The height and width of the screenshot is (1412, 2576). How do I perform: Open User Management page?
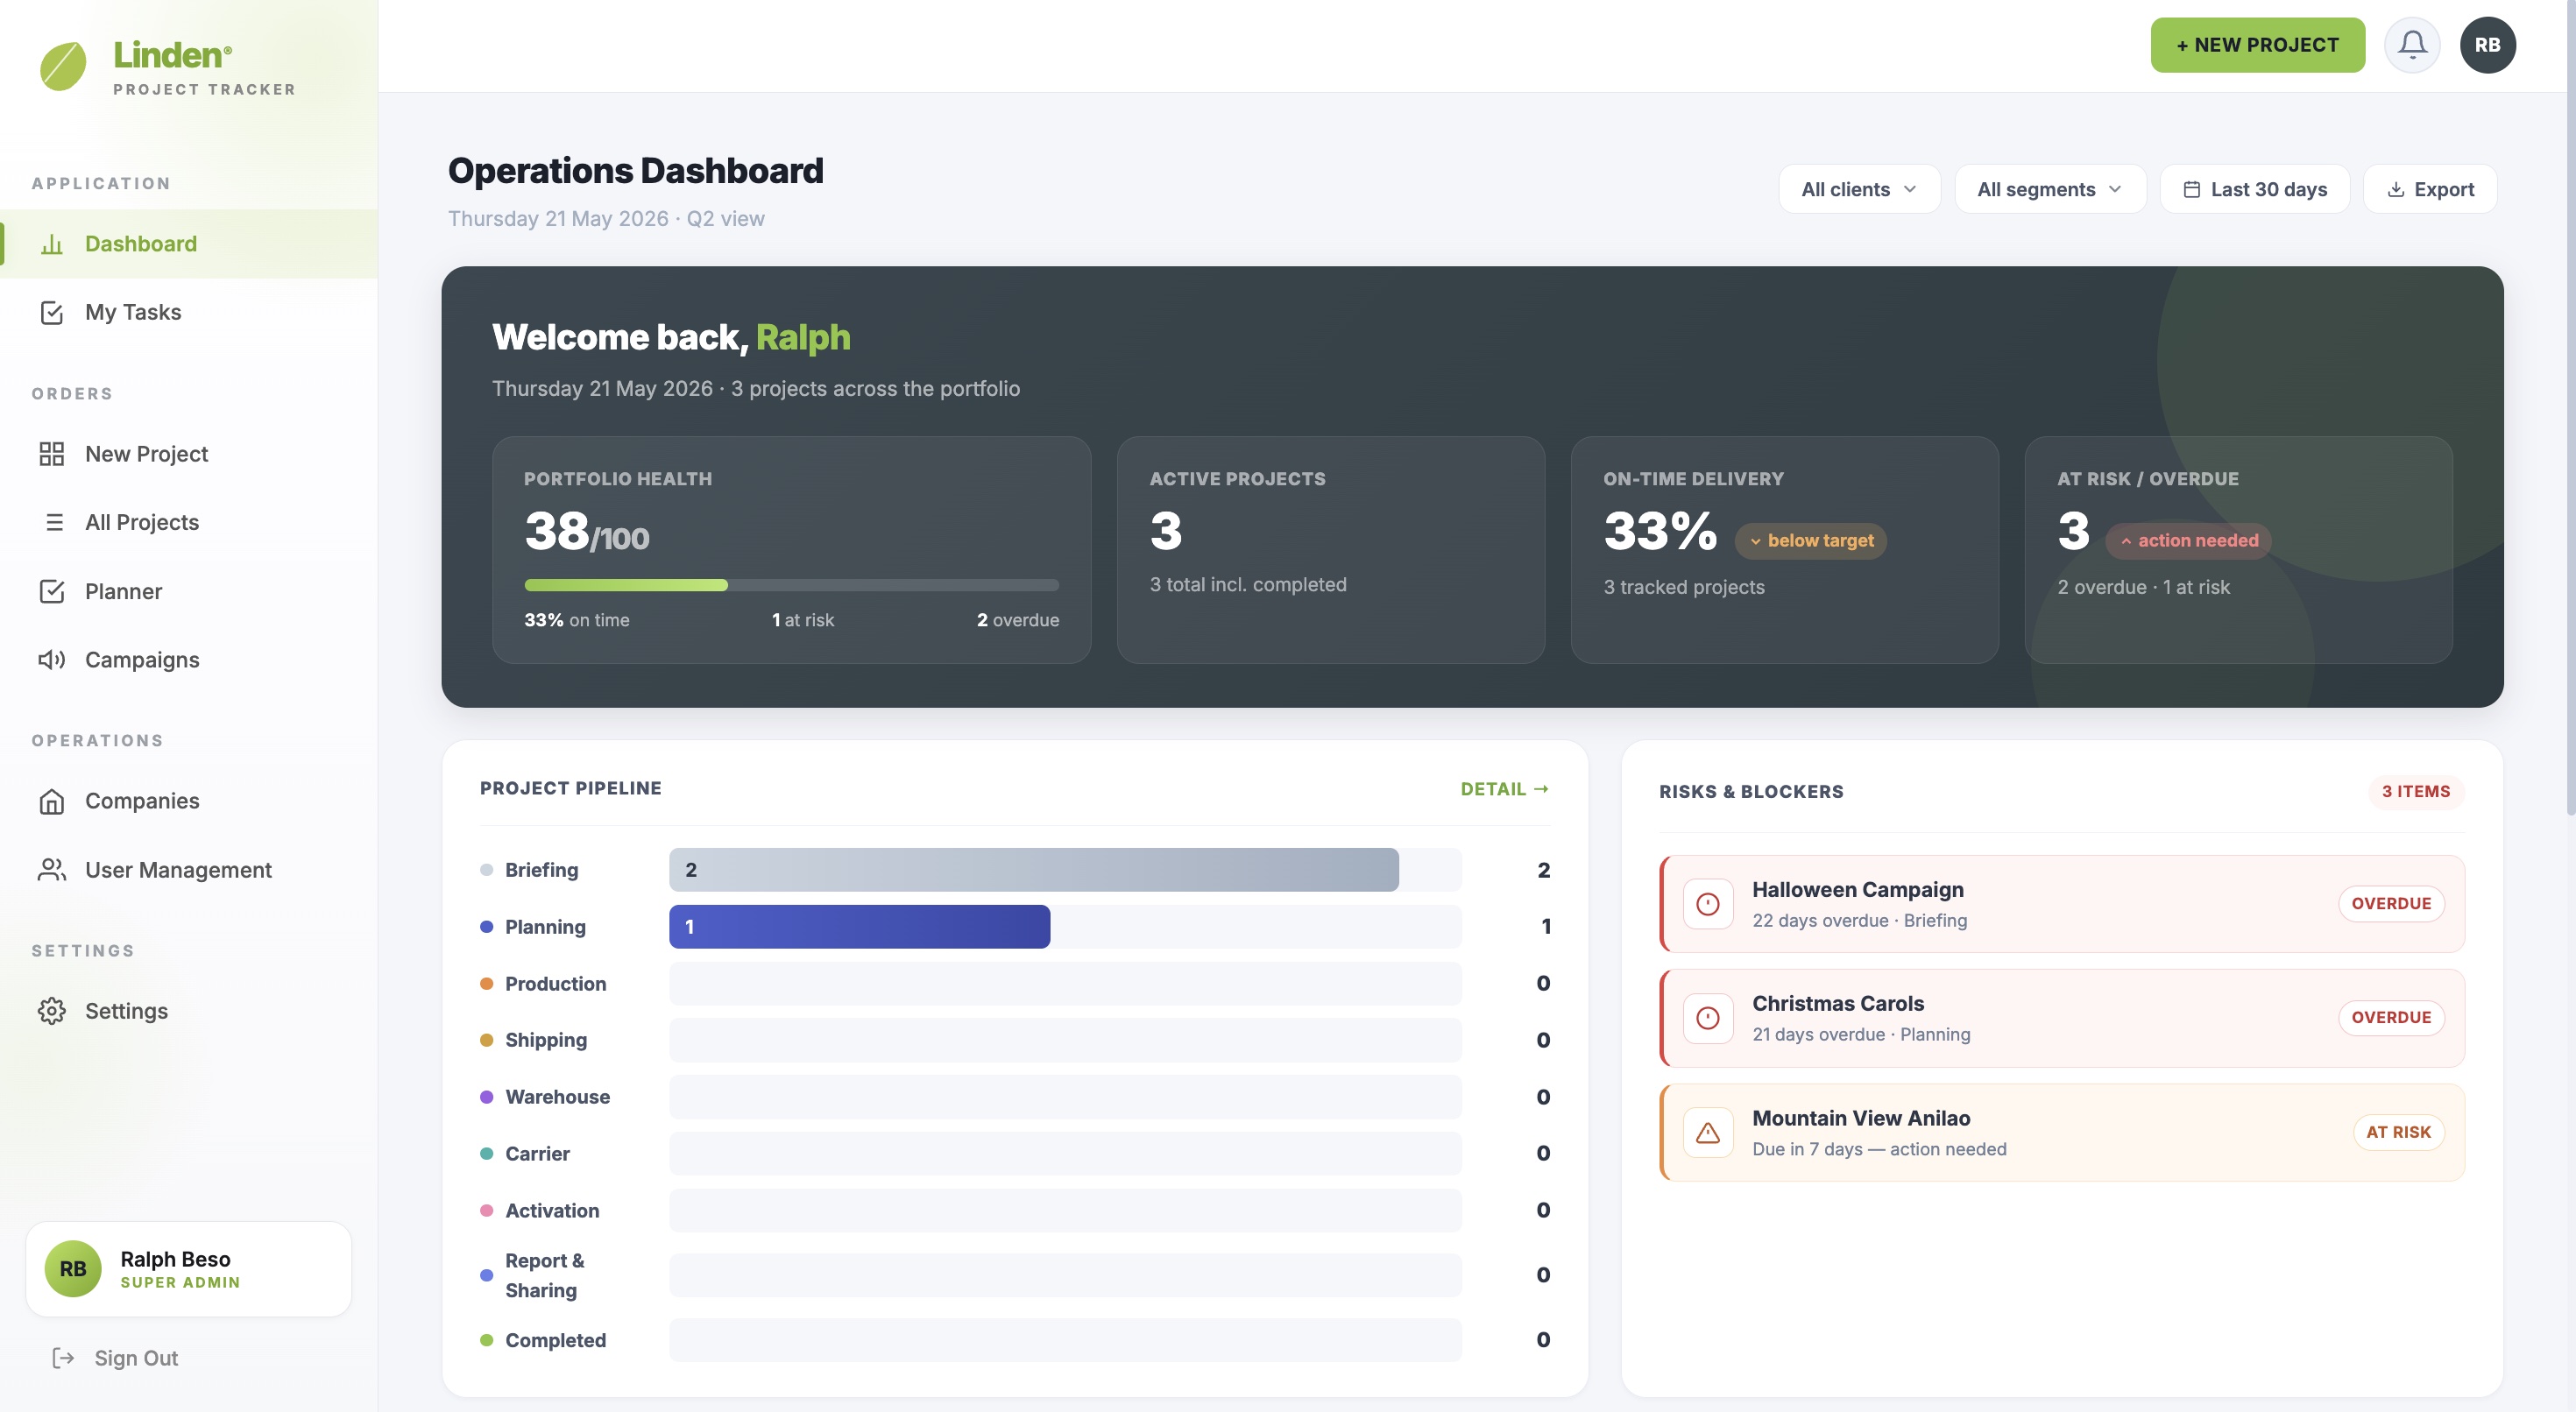coord(189,870)
